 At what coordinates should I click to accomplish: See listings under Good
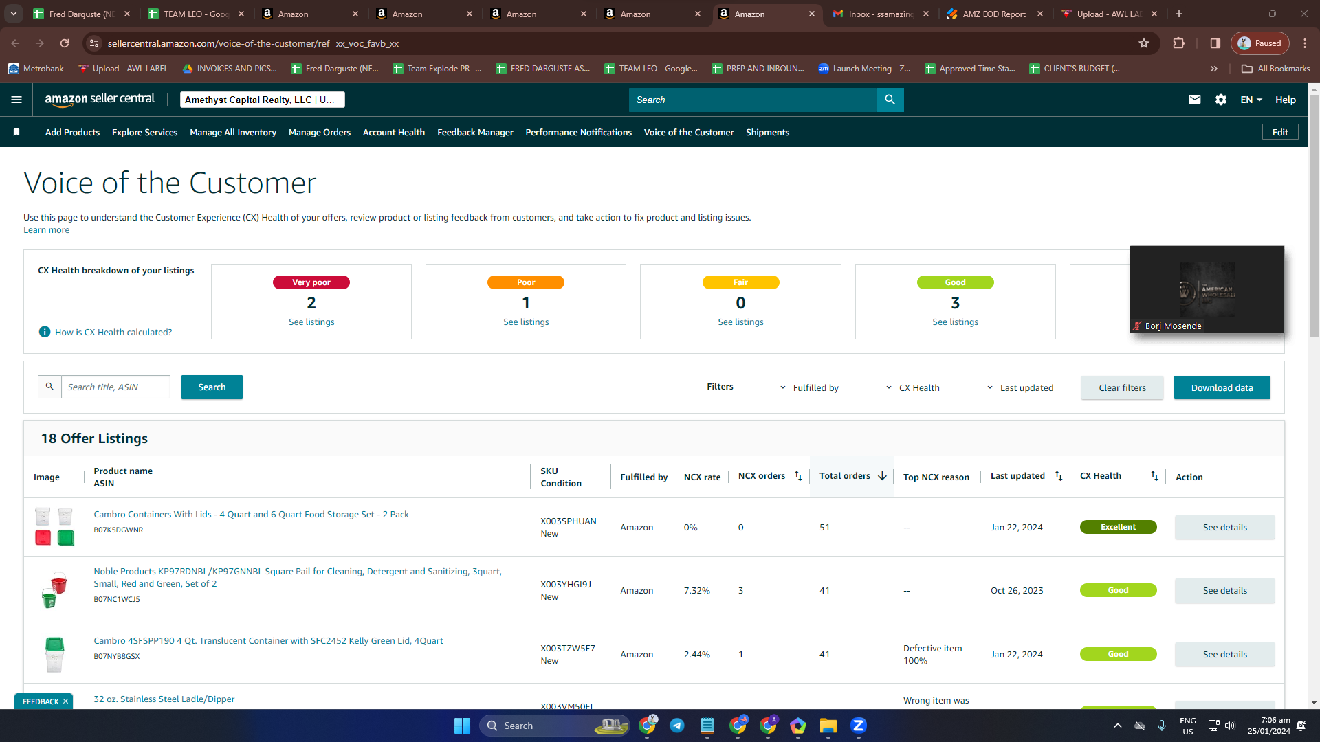tap(955, 322)
